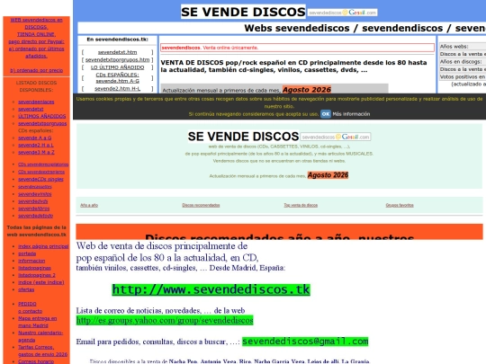Open 'sevendecassettes' sidebar link

tap(35, 187)
